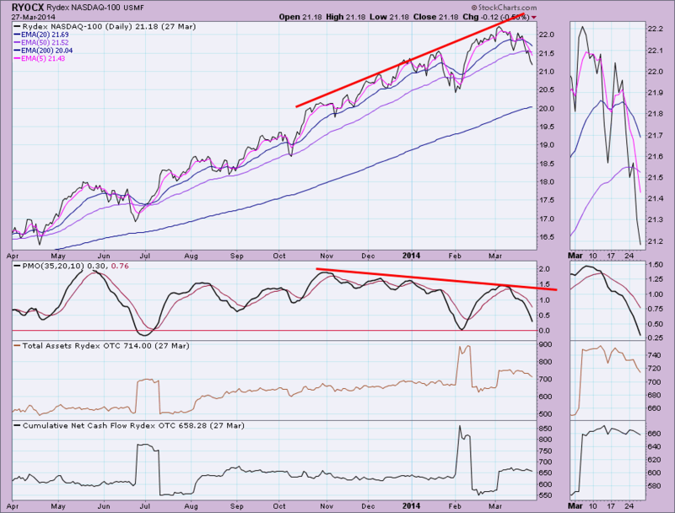675x513 pixels.
Task: Click the red rising trendline on price chart
Action: pyautogui.click(x=410, y=60)
